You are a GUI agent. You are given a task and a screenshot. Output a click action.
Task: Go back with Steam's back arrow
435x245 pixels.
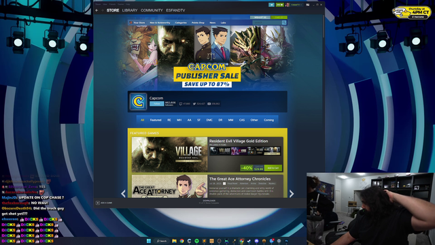97,10
